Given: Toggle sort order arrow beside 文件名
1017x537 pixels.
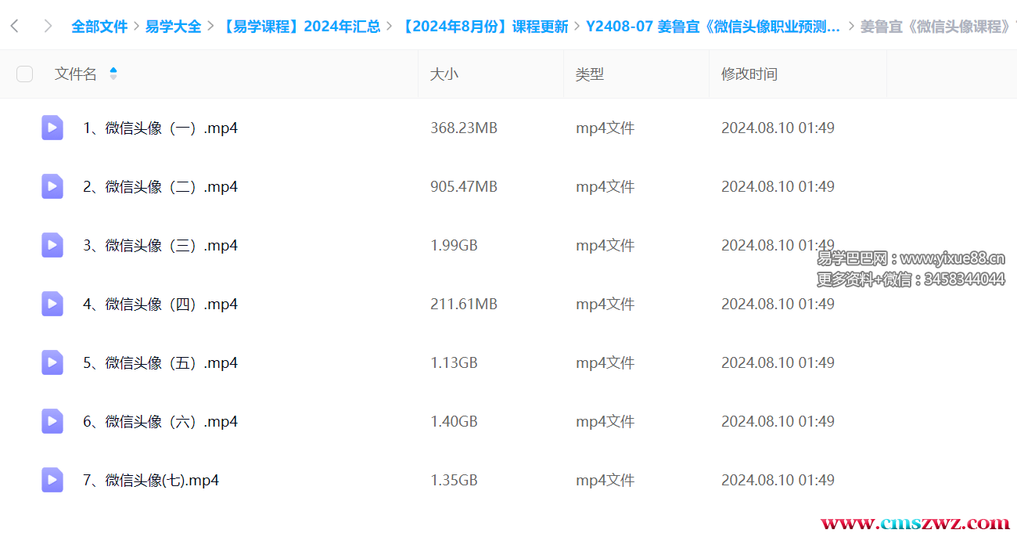Looking at the screenshot, I should click(113, 74).
